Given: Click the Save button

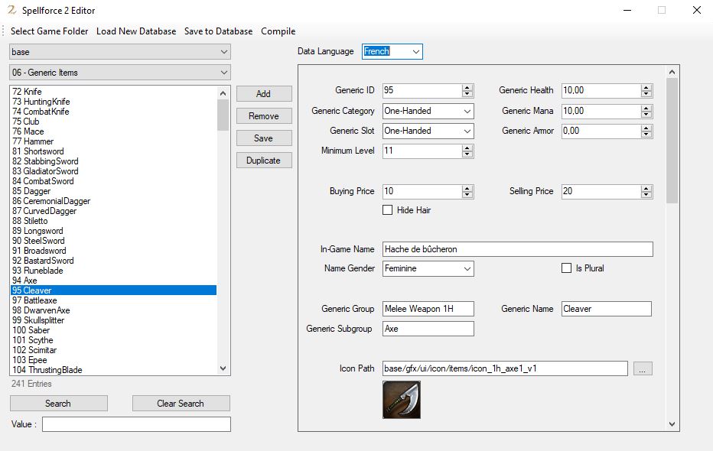Looking at the screenshot, I should click(x=264, y=138).
